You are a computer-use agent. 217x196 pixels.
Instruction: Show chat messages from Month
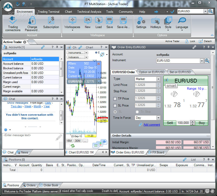(x=37, y=106)
